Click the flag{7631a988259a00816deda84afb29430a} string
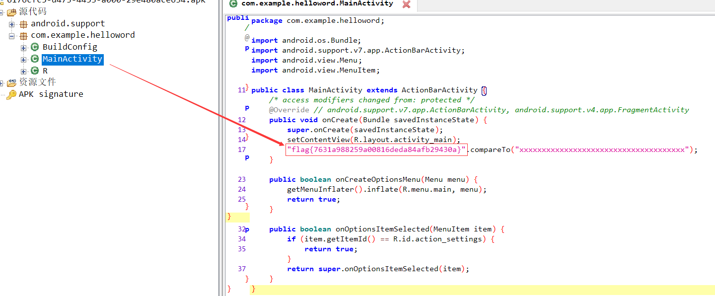This screenshot has width=715, height=296. 376,149
